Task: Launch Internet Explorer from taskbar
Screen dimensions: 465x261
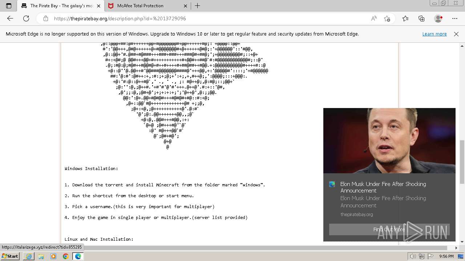Action: (x=29, y=256)
